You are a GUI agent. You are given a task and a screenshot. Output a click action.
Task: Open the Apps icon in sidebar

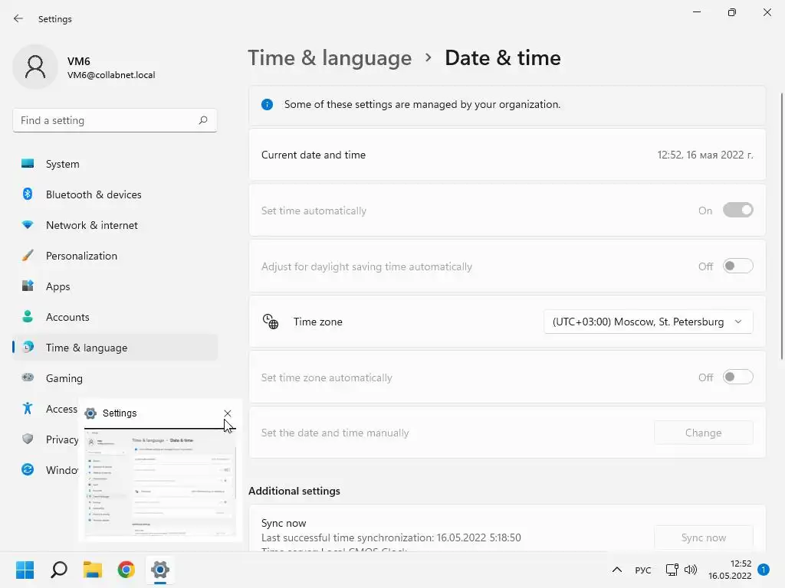(x=28, y=286)
